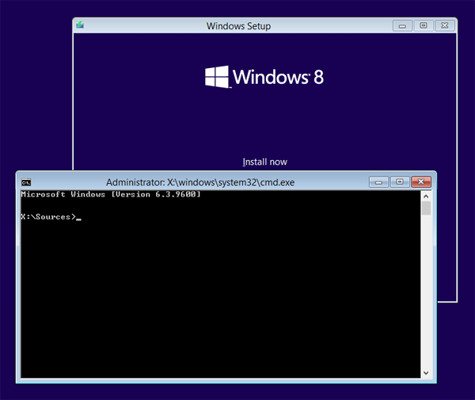The image size is (475, 400).
Task: Close the Windows Setup window
Action: 445,26
